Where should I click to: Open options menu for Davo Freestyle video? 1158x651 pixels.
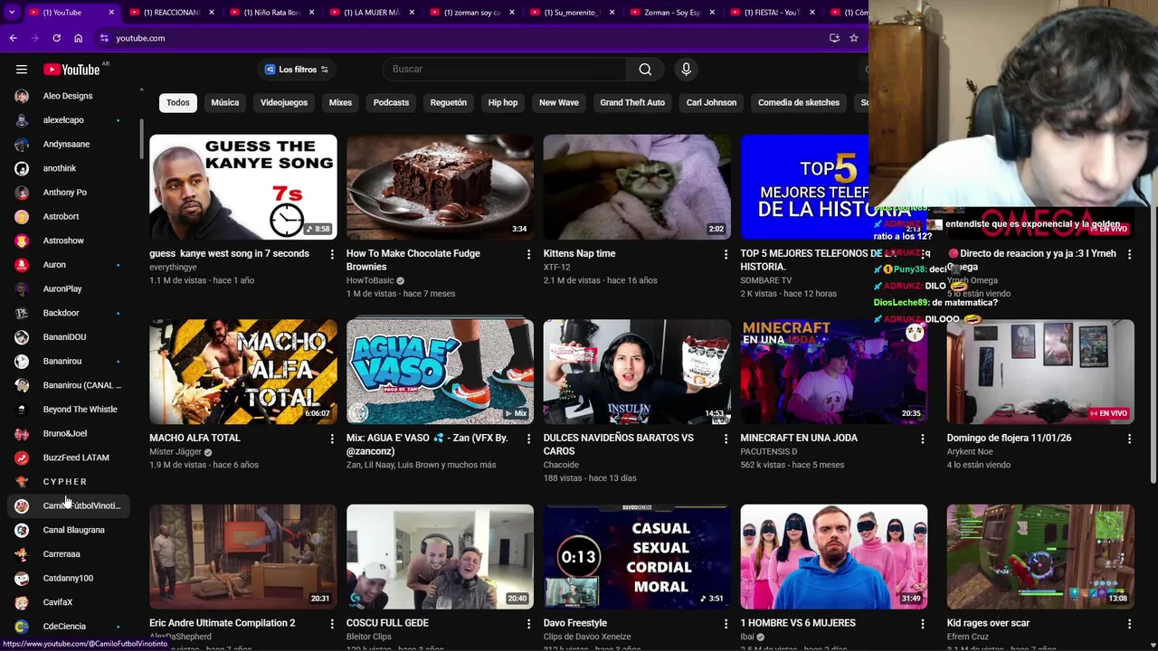pos(726,623)
